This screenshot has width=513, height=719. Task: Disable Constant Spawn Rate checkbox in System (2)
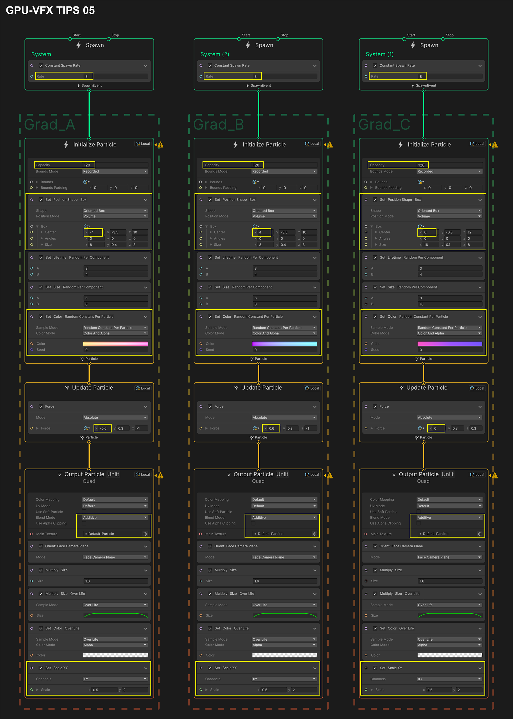click(210, 66)
